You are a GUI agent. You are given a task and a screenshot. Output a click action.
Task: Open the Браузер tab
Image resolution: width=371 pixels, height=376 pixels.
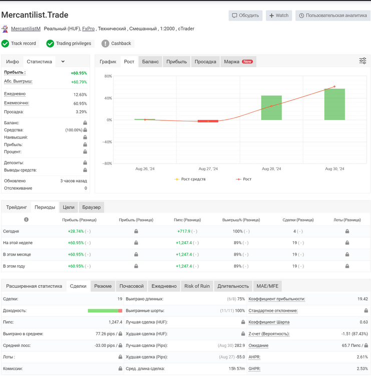point(92,207)
